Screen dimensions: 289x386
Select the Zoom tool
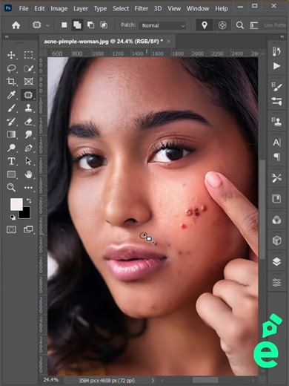coord(11,188)
